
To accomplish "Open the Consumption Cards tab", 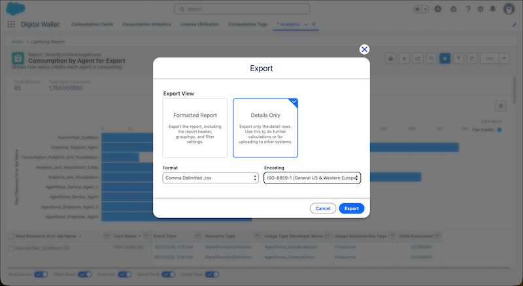I will click(x=92, y=24).
